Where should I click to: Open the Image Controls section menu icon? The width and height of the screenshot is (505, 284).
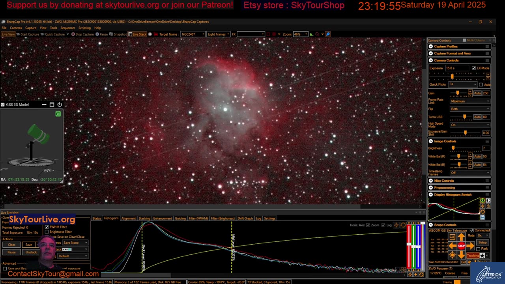point(487,141)
